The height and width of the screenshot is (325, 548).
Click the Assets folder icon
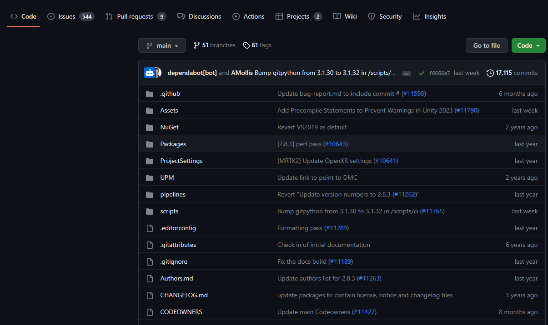150,110
